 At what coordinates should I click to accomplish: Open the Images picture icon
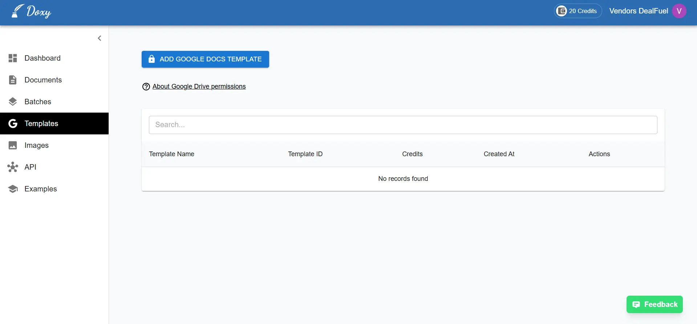tap(13, 145)
